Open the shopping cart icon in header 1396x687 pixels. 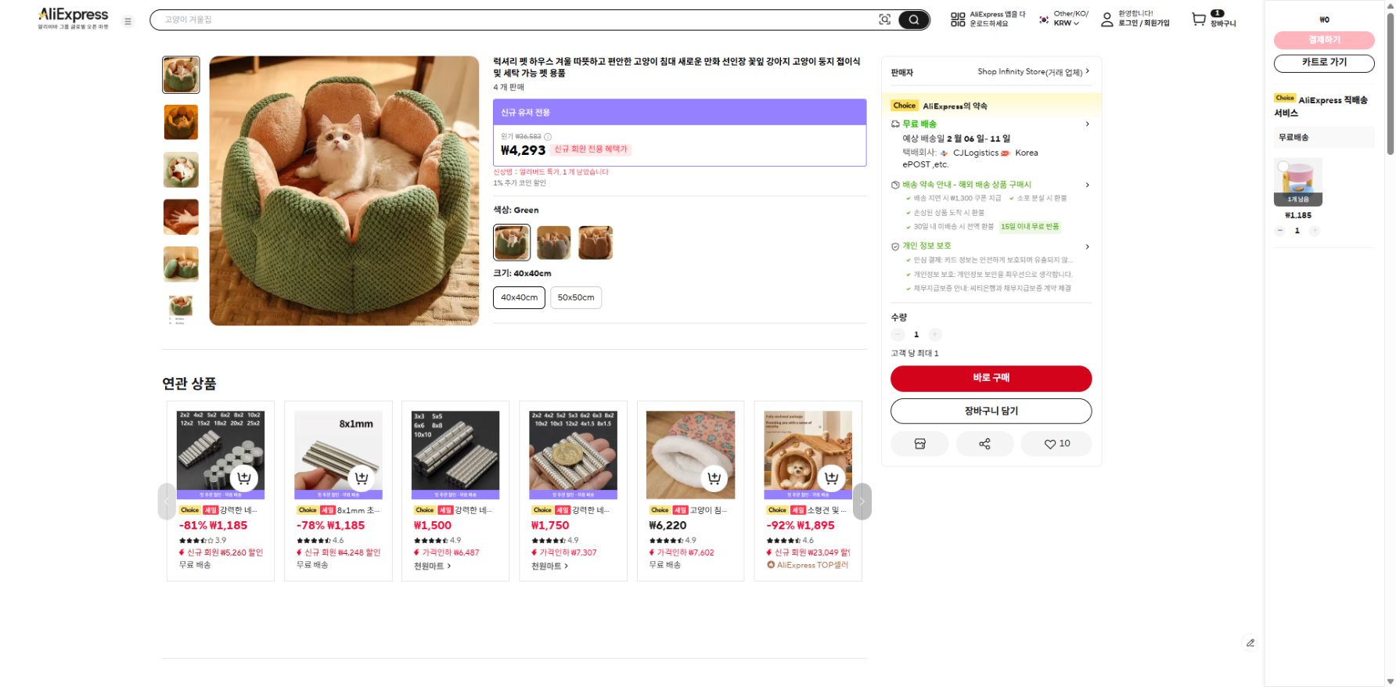(1198, 20)
